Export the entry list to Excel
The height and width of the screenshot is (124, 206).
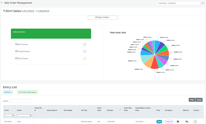[199, 100]
